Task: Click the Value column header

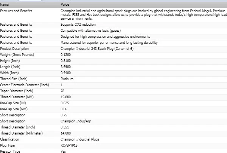Action: [65, 5]
